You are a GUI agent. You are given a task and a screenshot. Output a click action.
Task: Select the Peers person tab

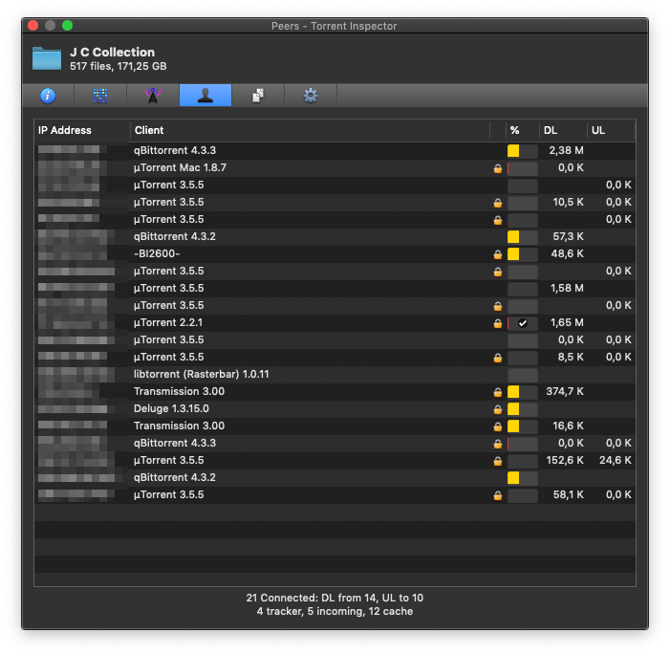click(x=205, y=96)
